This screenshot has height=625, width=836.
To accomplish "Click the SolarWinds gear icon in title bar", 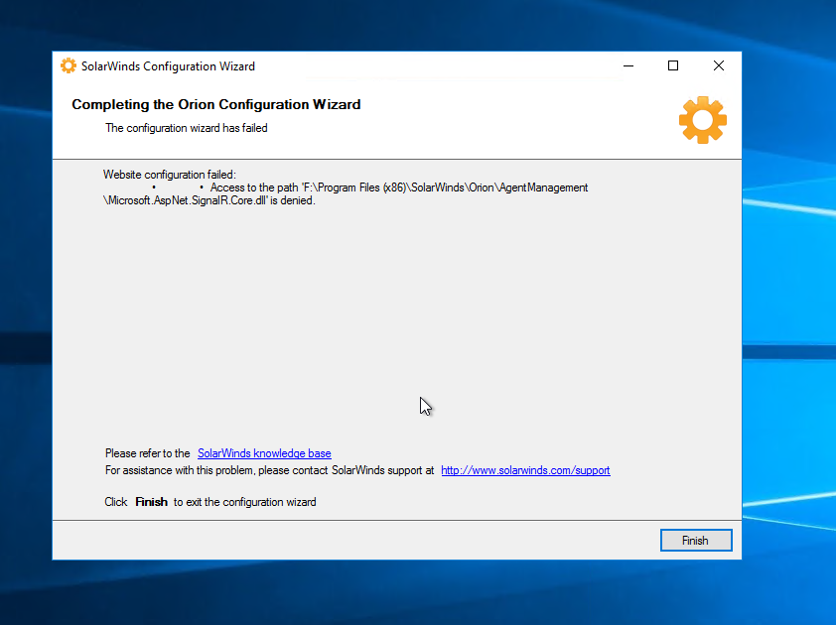I will coord(69,65).
